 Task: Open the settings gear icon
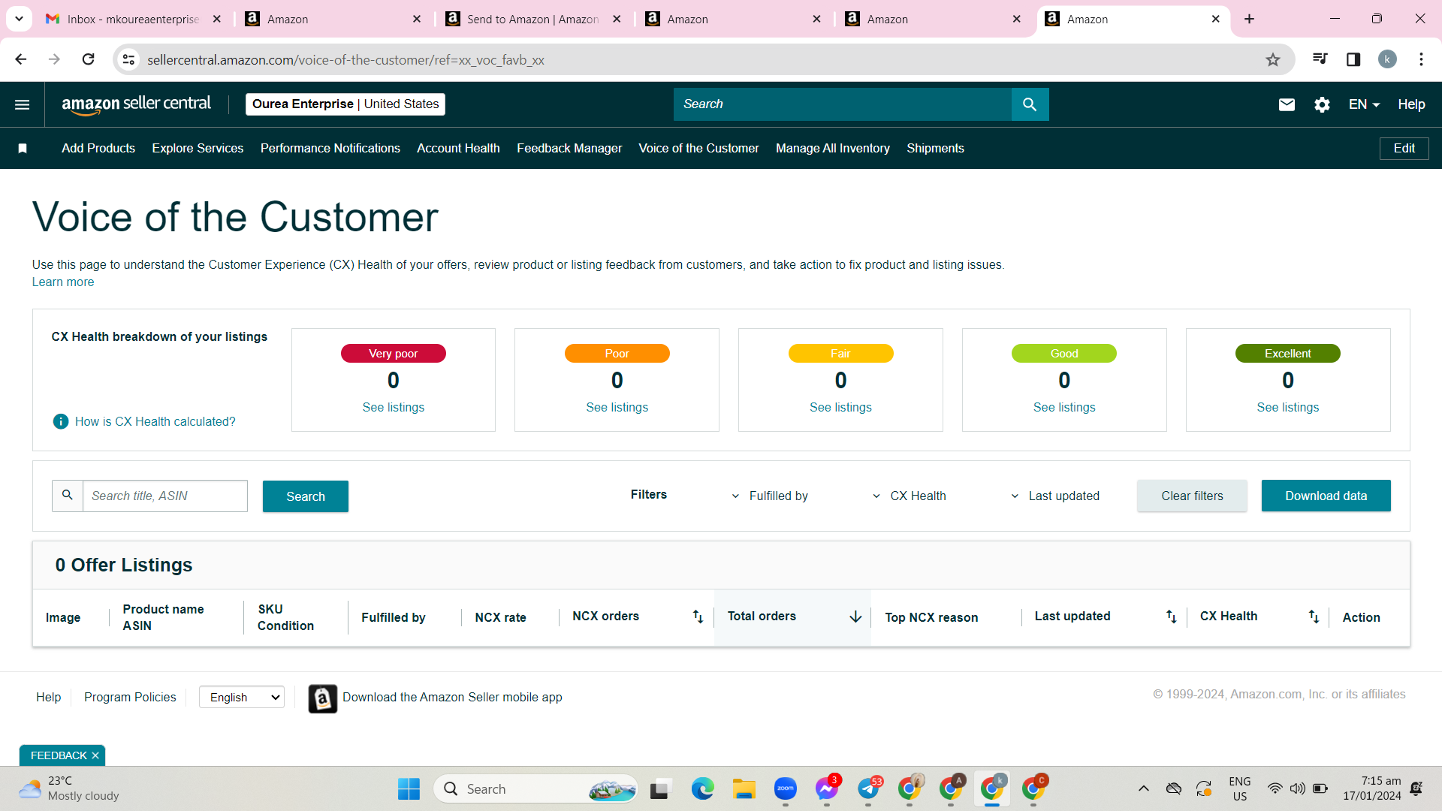[x=1323, y=104]
